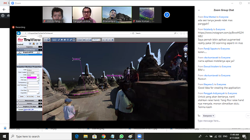Click the Fill Color swatch
The image size is (250, 140).
click(32, 80)
